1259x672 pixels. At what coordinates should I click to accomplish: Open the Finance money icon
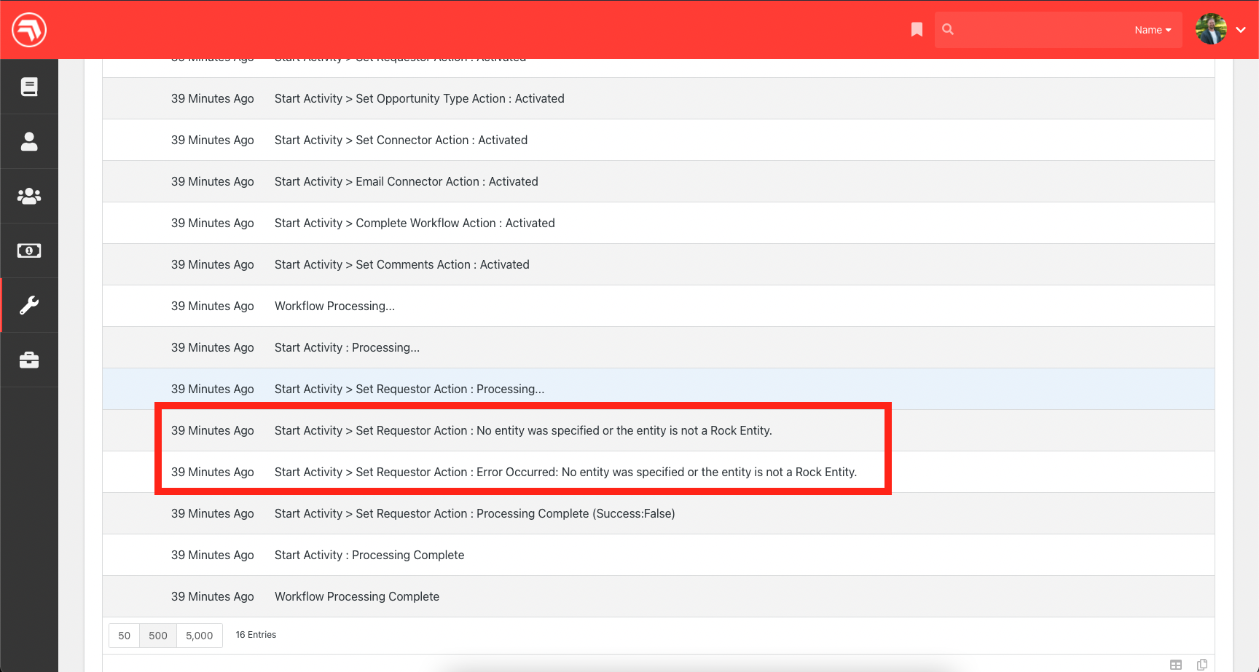pos(29,250)
